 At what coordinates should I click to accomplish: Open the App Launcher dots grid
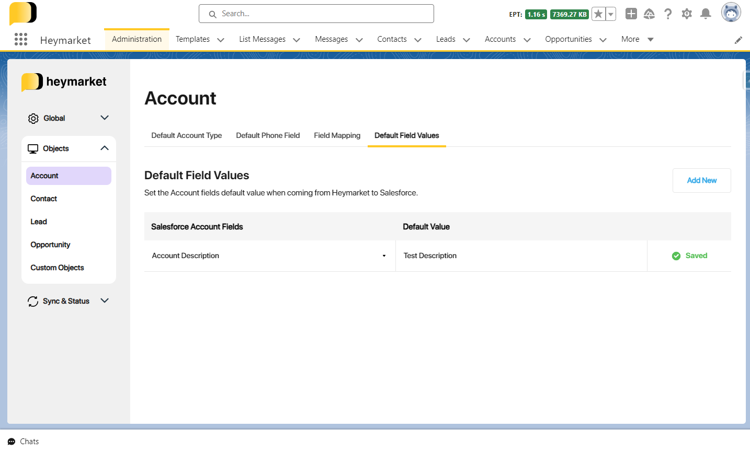pos(21,39)
